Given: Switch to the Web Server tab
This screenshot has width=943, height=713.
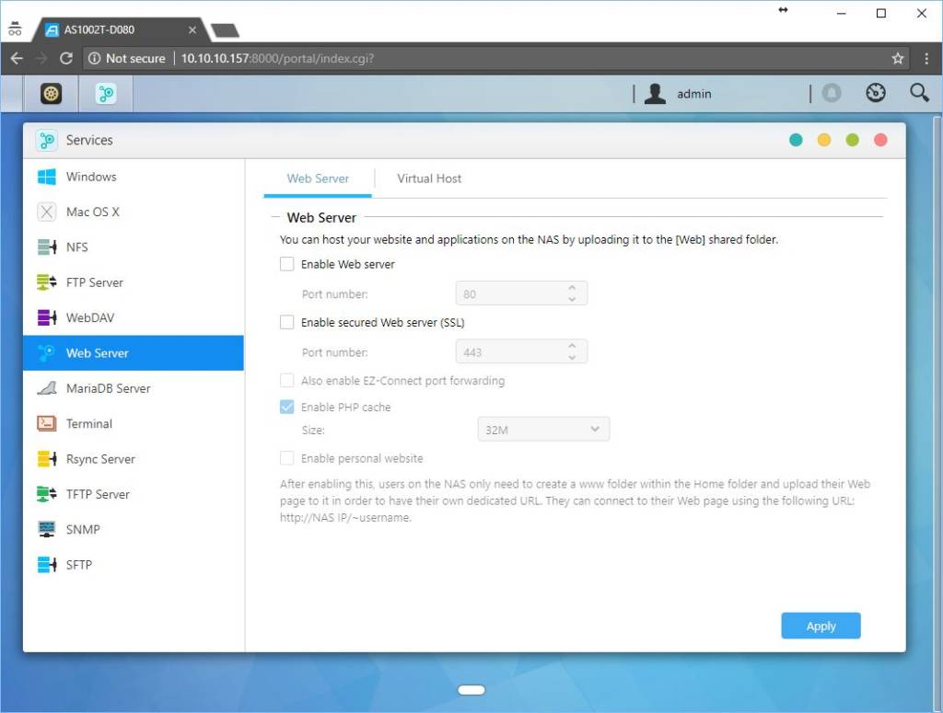Looking at the screenshot, I should (318, 178).
